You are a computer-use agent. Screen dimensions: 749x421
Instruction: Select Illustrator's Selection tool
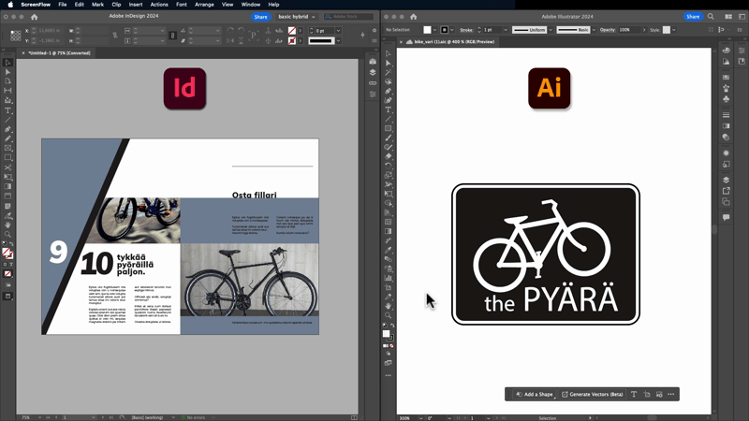389,53
